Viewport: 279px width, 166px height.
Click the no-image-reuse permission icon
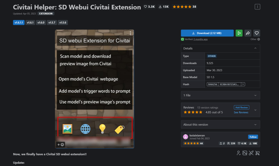click(x=245, y=153)
